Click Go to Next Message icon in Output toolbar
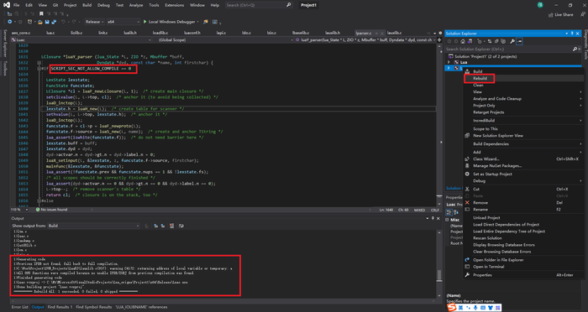Screen dimensions: 588x312 tap(163, 226)
